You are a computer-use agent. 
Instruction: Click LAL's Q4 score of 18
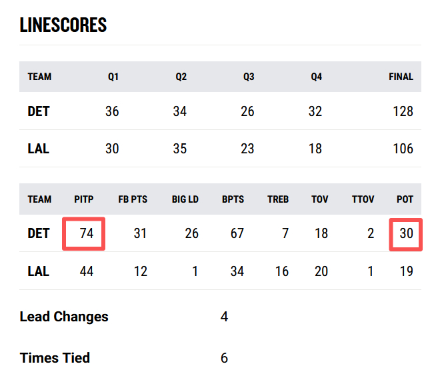315,149
